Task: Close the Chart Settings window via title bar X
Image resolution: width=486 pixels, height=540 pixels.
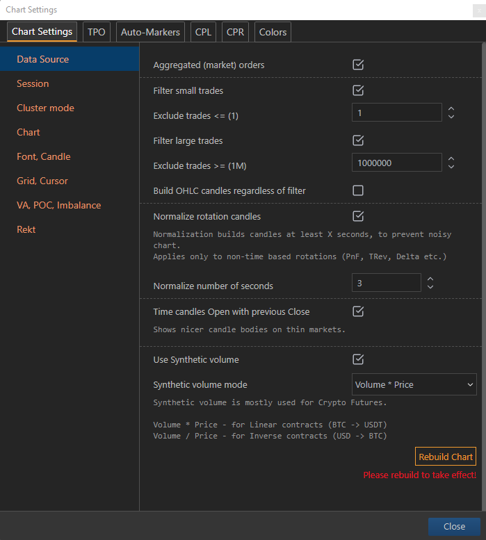Action: (x=479, y=10)
